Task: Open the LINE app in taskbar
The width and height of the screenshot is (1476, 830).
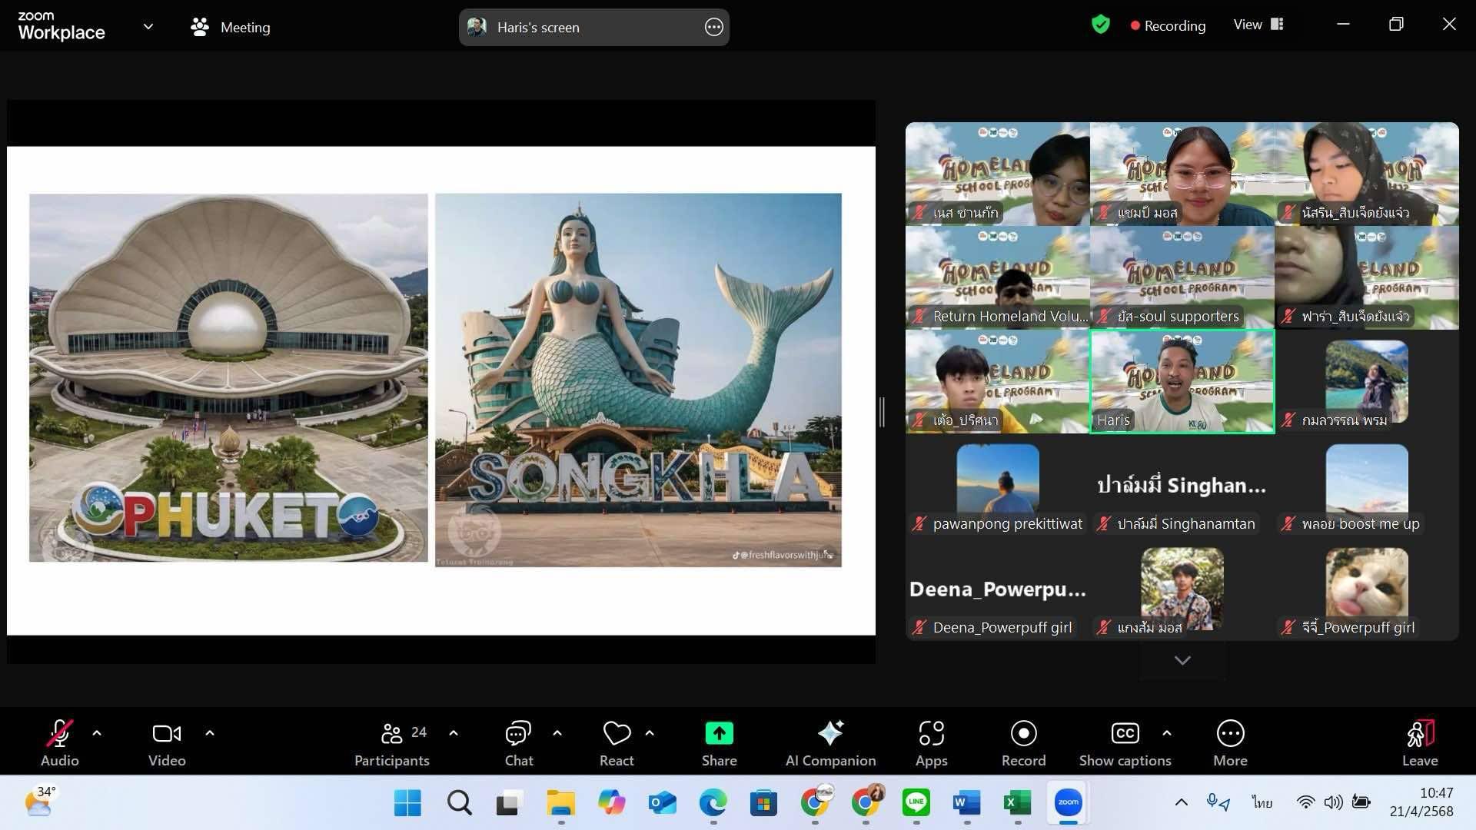Action: point(916,803)
